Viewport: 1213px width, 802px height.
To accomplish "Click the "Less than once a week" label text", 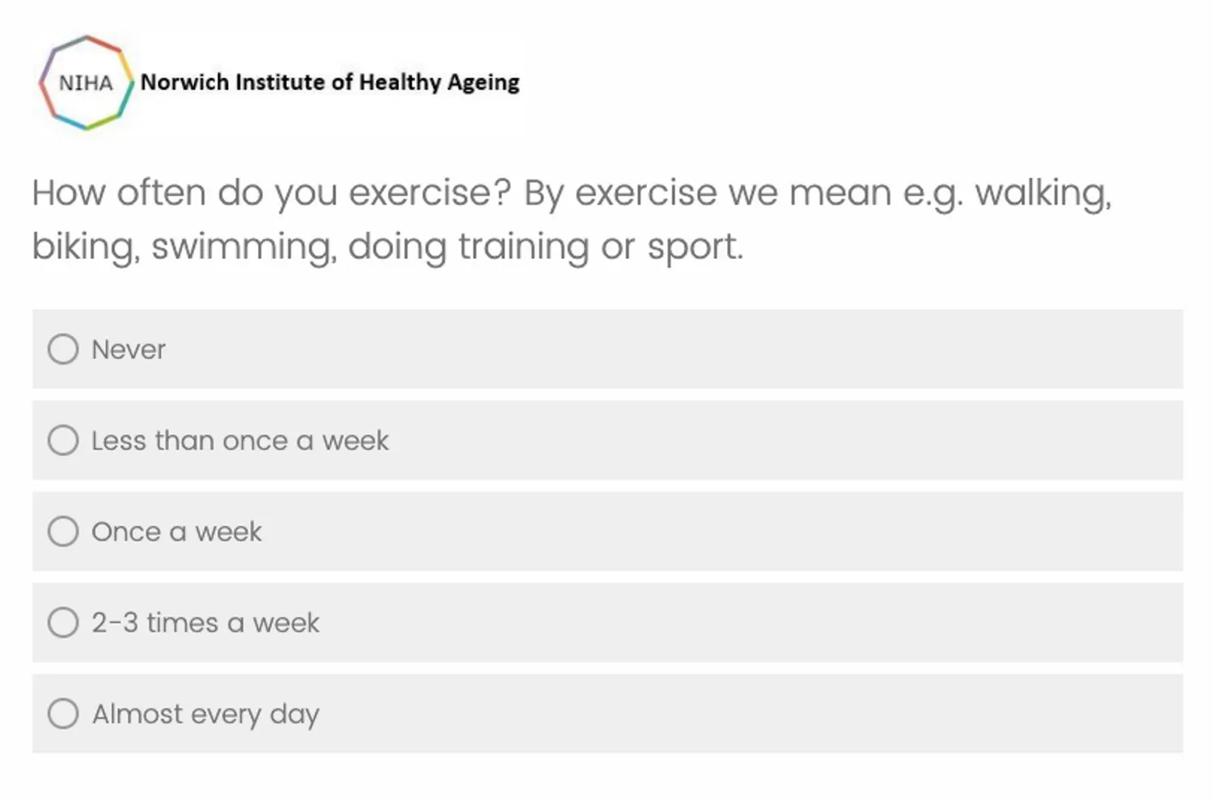I will [240, 441].
